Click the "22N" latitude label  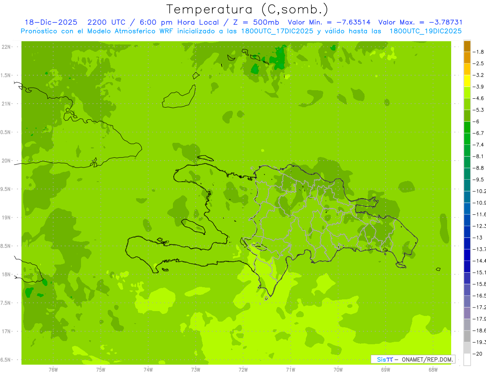6,47
